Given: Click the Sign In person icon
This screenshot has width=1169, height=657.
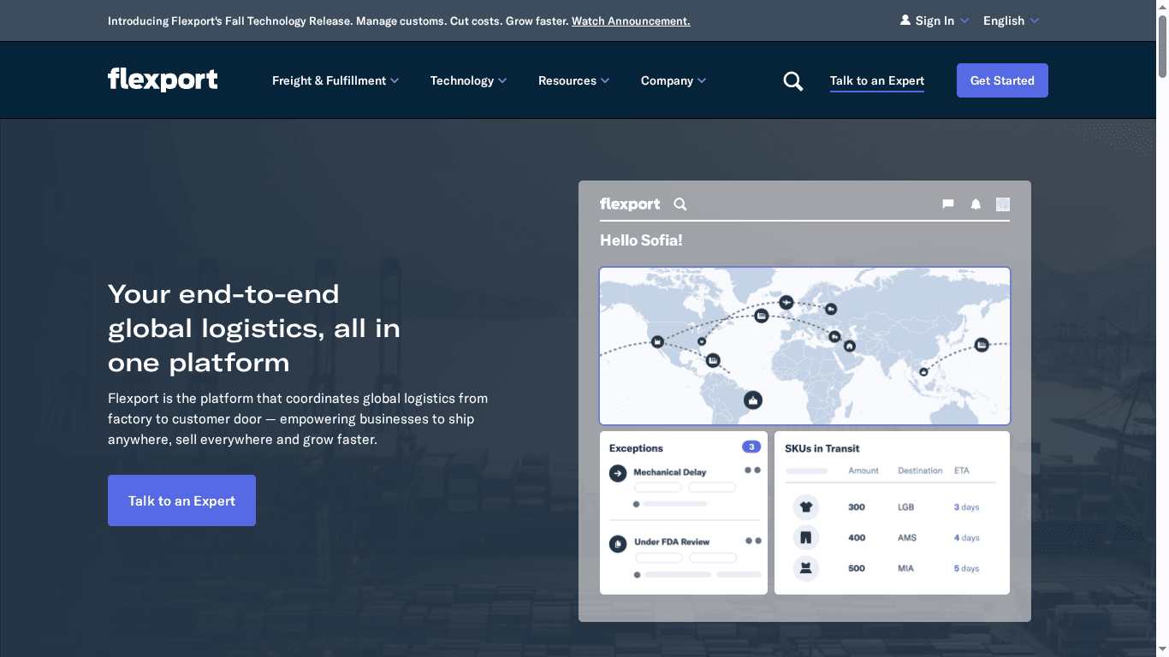Looking at the screenshot, I should click(x=905, y=20).
